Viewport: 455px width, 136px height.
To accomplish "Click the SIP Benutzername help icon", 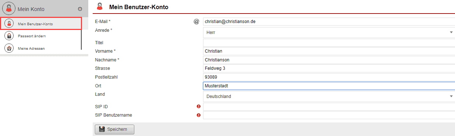I will [199, 115].
